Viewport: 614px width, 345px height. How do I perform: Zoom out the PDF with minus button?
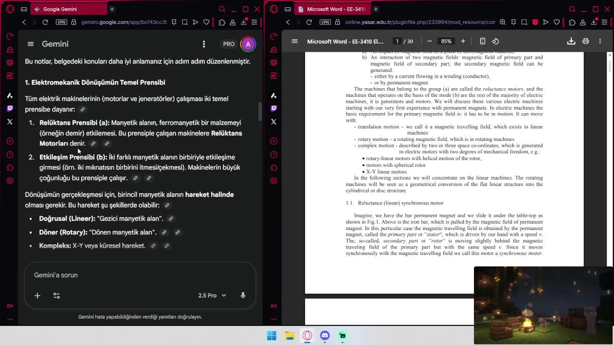pyautogui.click(x=429, y=41)
